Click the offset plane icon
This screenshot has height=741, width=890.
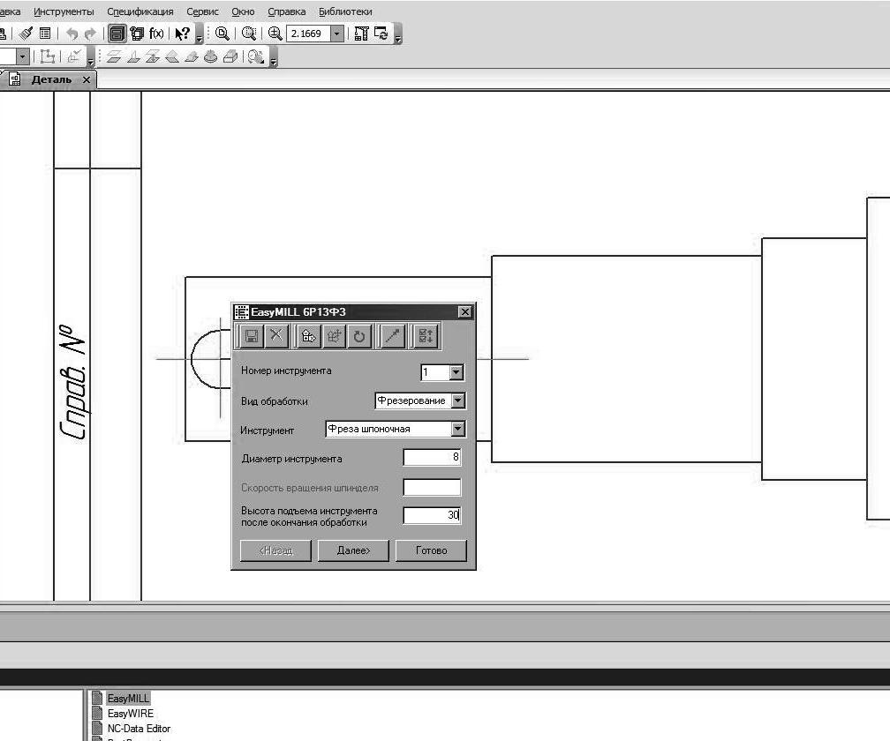(x=114, y=56)
